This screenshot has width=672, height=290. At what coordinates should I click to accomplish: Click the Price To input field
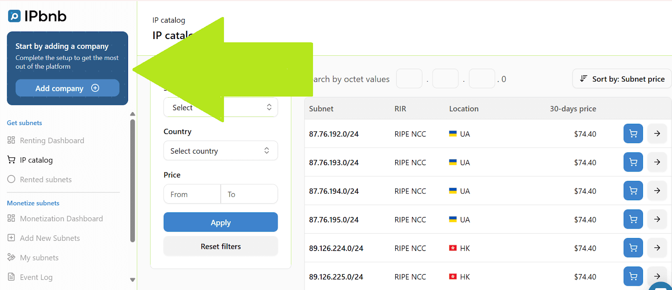249,194
